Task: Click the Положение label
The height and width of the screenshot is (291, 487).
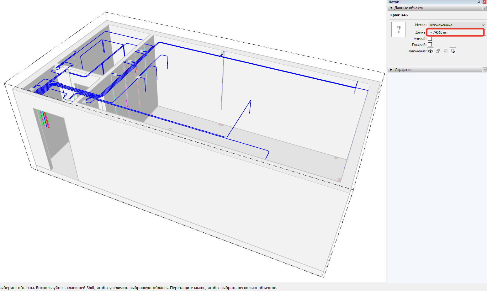Action: coord(417,51)
